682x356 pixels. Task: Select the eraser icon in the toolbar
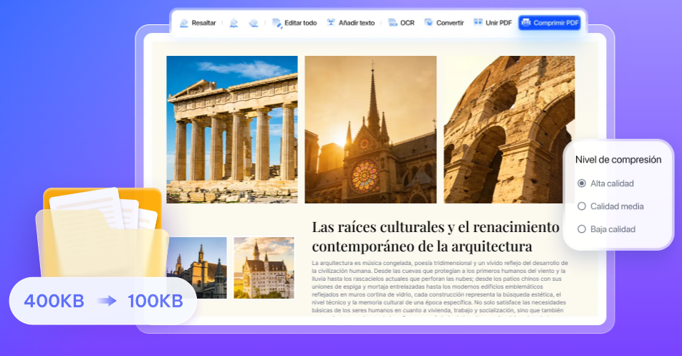point(253,23)
